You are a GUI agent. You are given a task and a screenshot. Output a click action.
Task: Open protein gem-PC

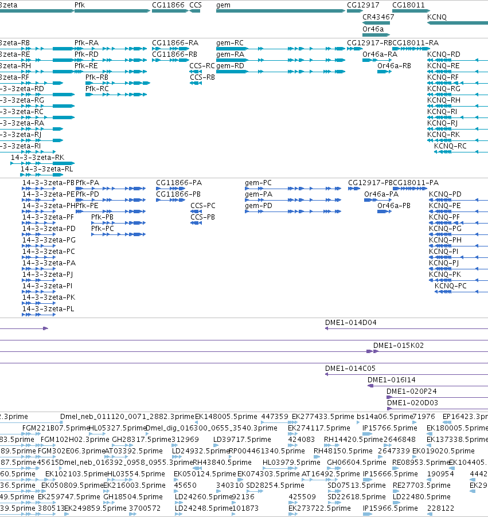(258, 183)
